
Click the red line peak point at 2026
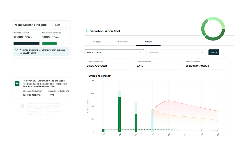(x=169, y=101)
